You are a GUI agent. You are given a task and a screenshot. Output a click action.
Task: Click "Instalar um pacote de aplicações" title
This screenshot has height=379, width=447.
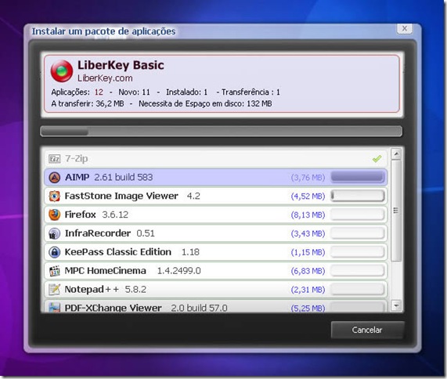click(x=103, y=31)
